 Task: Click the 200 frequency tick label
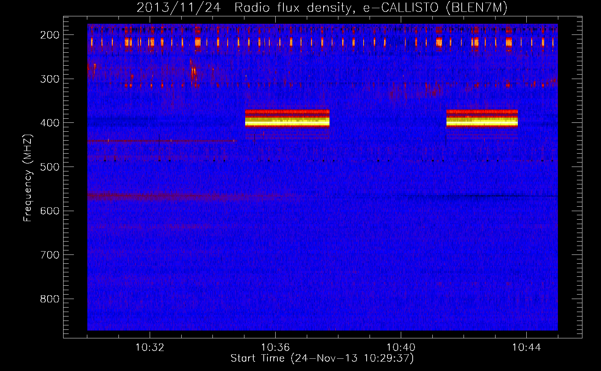point(50,35)
